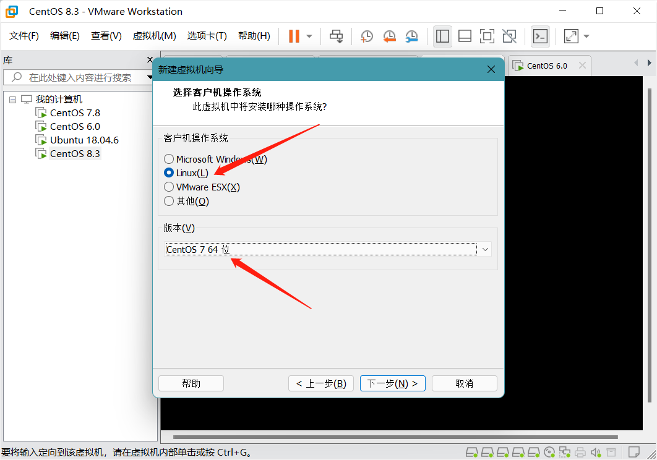Open the 查看(V) menu
The height and width of the screenshot is (460, 657).
coord(106,36)
